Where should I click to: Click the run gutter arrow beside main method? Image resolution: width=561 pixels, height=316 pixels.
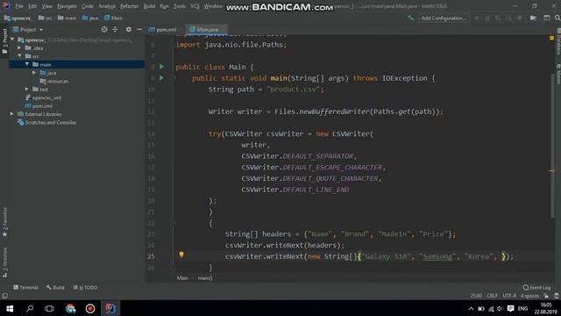161,78
